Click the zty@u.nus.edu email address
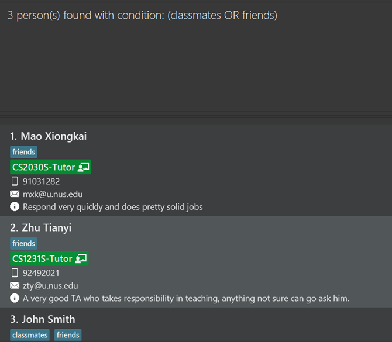This screenshot has width=392, height=342. [x=50, y=285]
